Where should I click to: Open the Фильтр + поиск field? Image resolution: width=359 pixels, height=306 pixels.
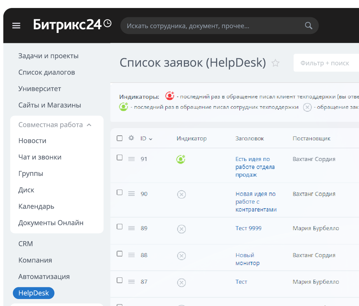pos(325,63)
